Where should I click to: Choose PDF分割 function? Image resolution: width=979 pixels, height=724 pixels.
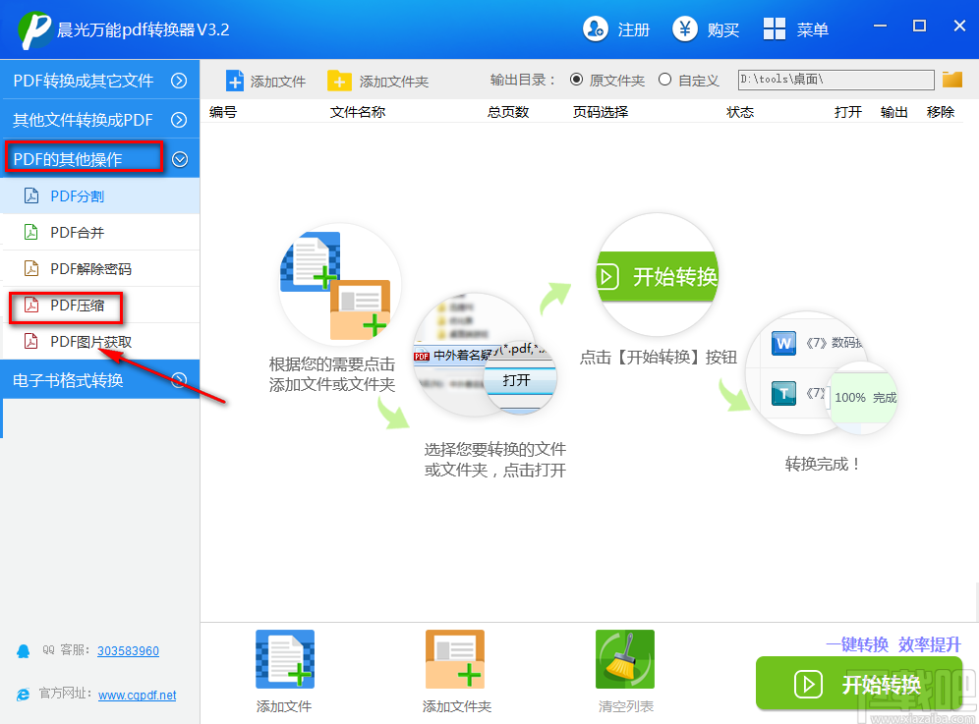pyautogui.click(x=100, y=195)
